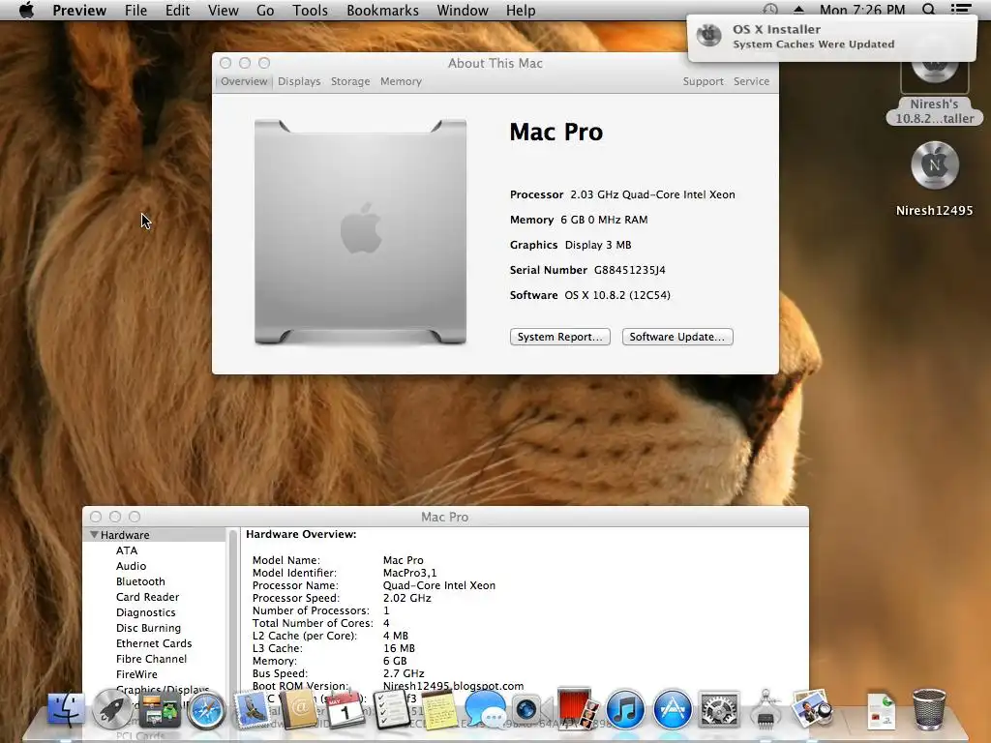991x743 pixels.
Task: Open the Service section
Action: [x=751, y=81]
